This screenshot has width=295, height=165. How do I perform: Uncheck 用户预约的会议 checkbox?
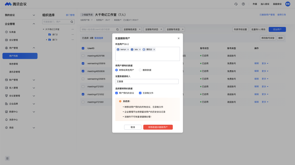(x=117, y=93)
